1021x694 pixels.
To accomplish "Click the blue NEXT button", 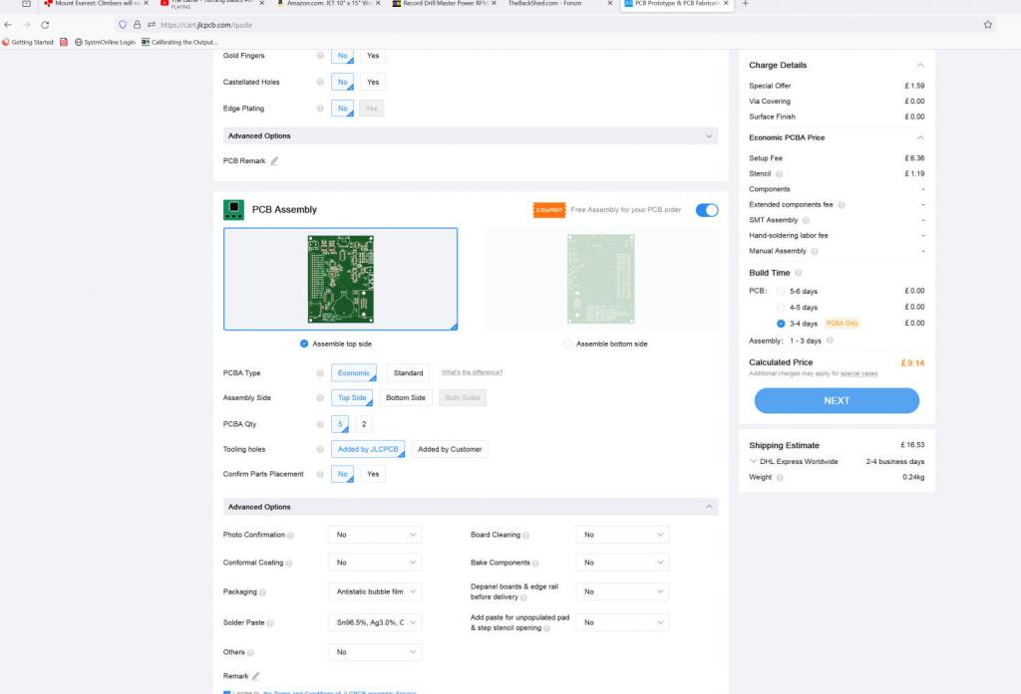I will pyautogui.click(x=837, y=400).
